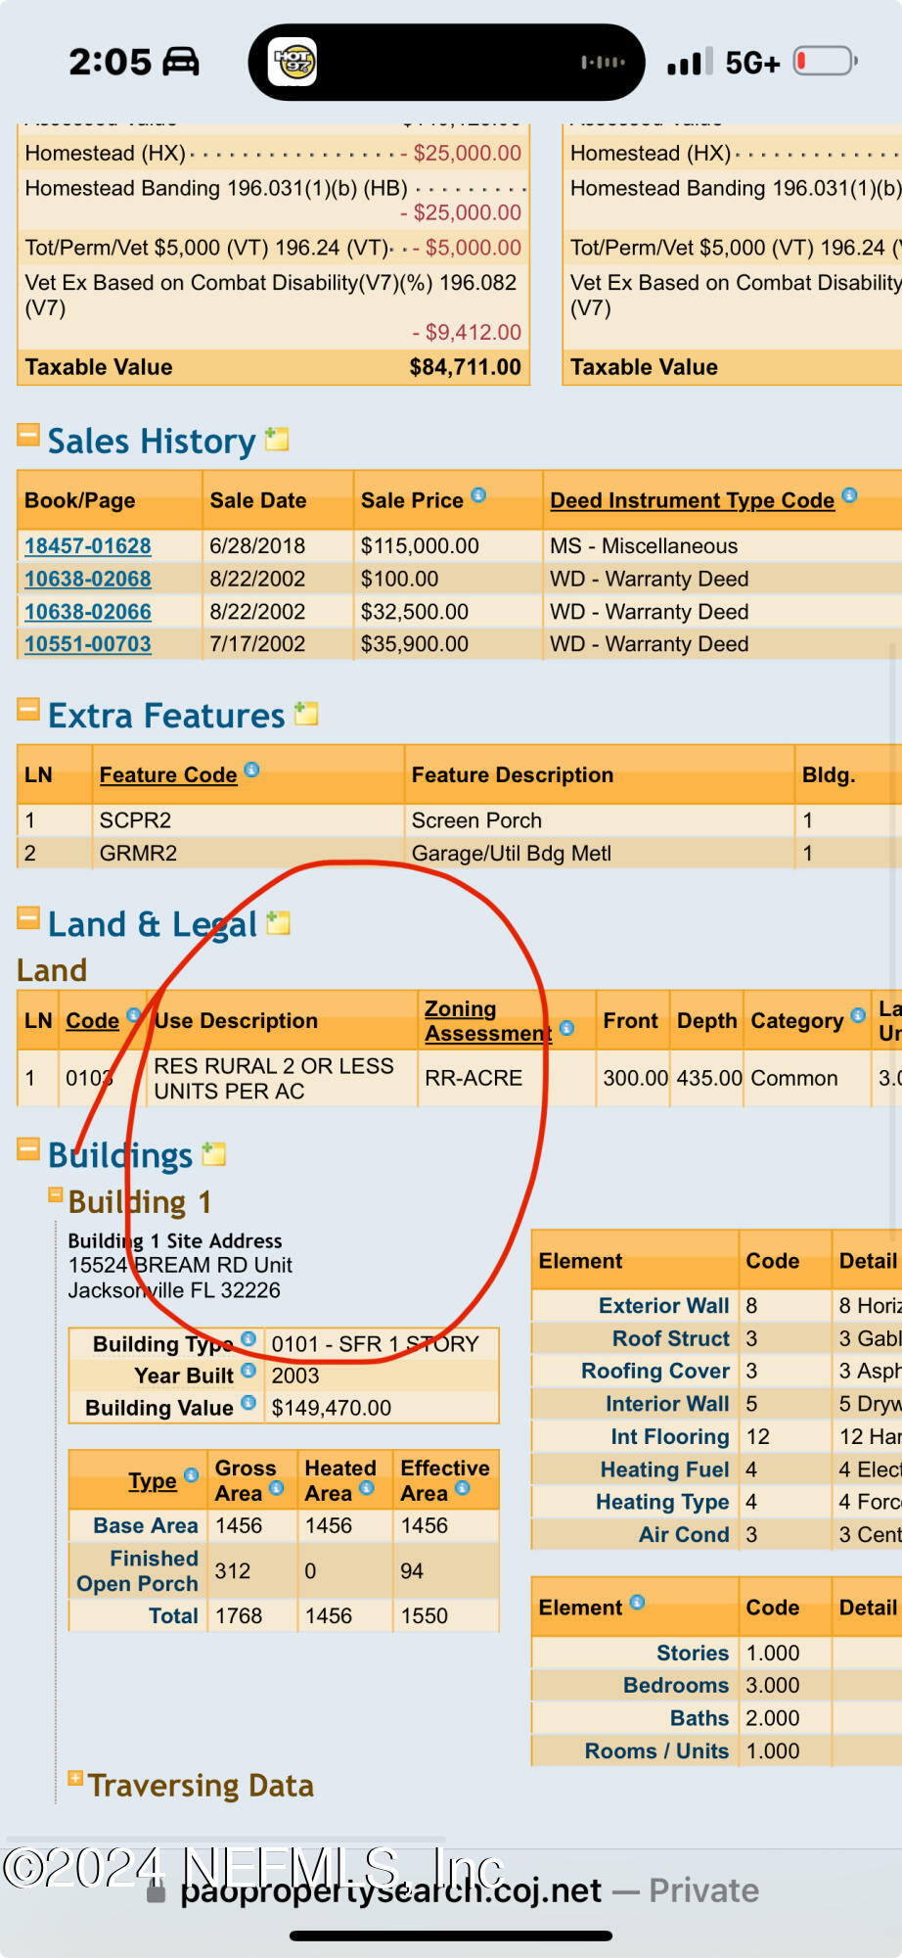The height and width of the screenshot is (1958, 902).
Task: Open book/page link 18457-01628
Action: point(88,546)
